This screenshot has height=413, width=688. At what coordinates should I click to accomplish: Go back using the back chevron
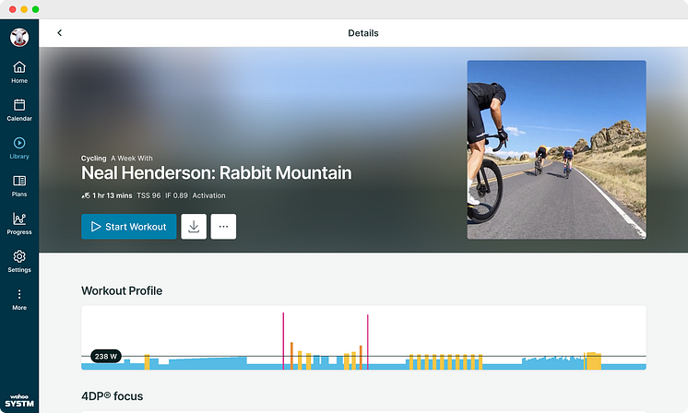(60, 33)
